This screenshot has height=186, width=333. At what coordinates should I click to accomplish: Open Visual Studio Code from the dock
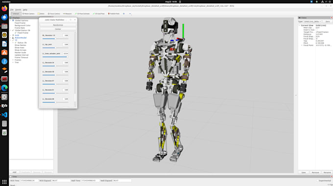point(4,115)
